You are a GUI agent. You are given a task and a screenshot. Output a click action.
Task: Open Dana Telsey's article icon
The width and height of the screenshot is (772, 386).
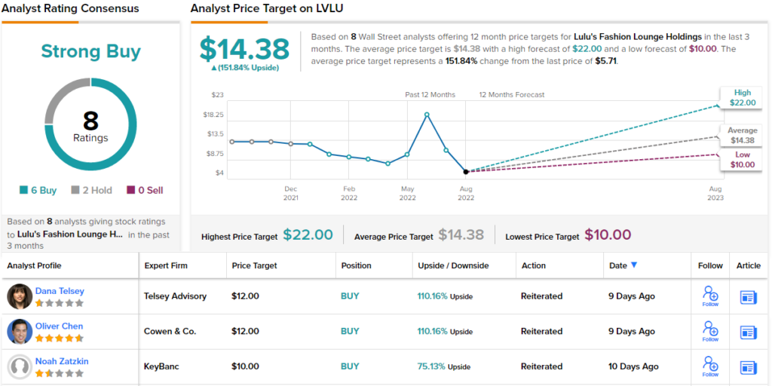tap(748, 297)
